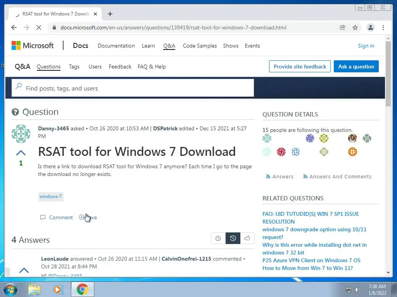Open the Events navigation item

pos(252,46)
